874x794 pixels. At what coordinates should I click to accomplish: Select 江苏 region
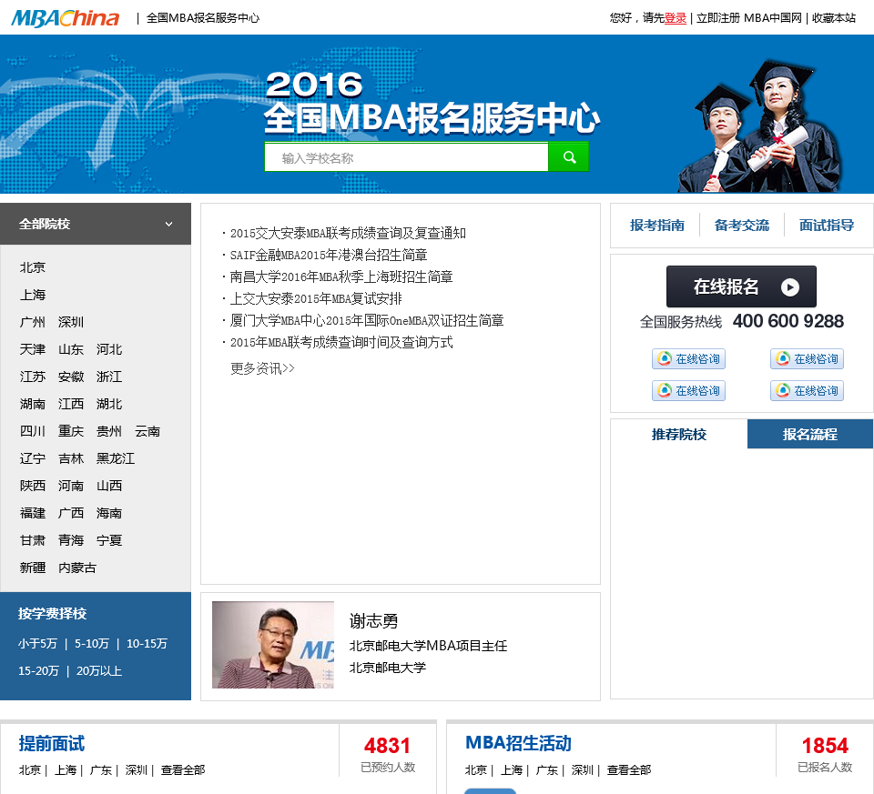point(33,377)
